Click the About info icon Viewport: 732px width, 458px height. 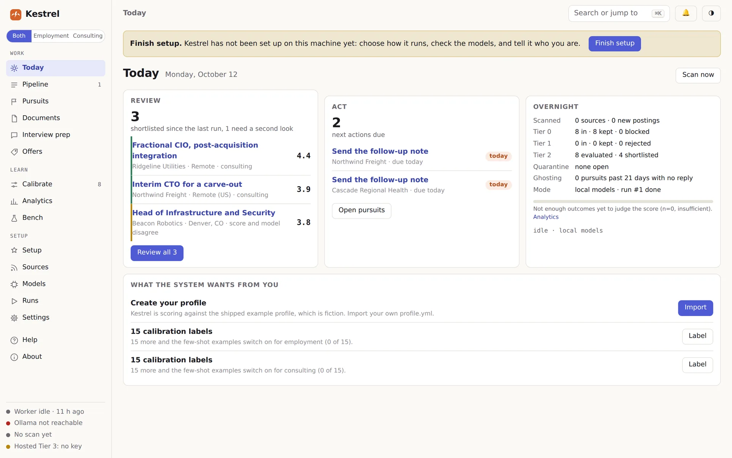tap(14, 357)
